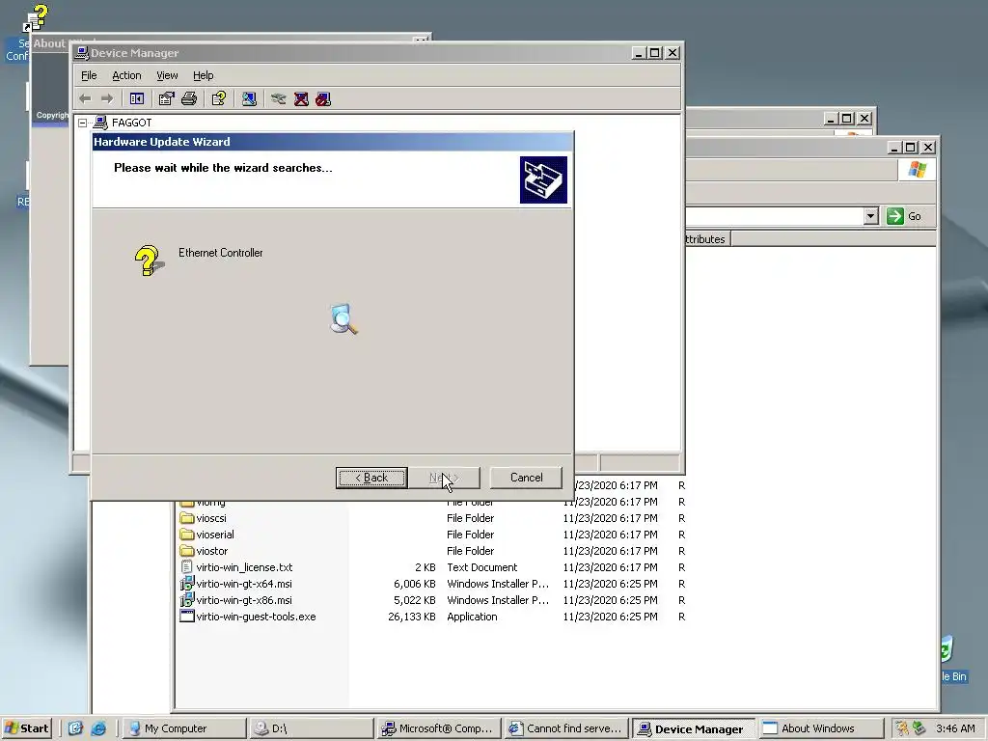Select the computer root node icon in tree
This screenshot has height=741, width=988.
pyautogui.click(x=100, y=123)
